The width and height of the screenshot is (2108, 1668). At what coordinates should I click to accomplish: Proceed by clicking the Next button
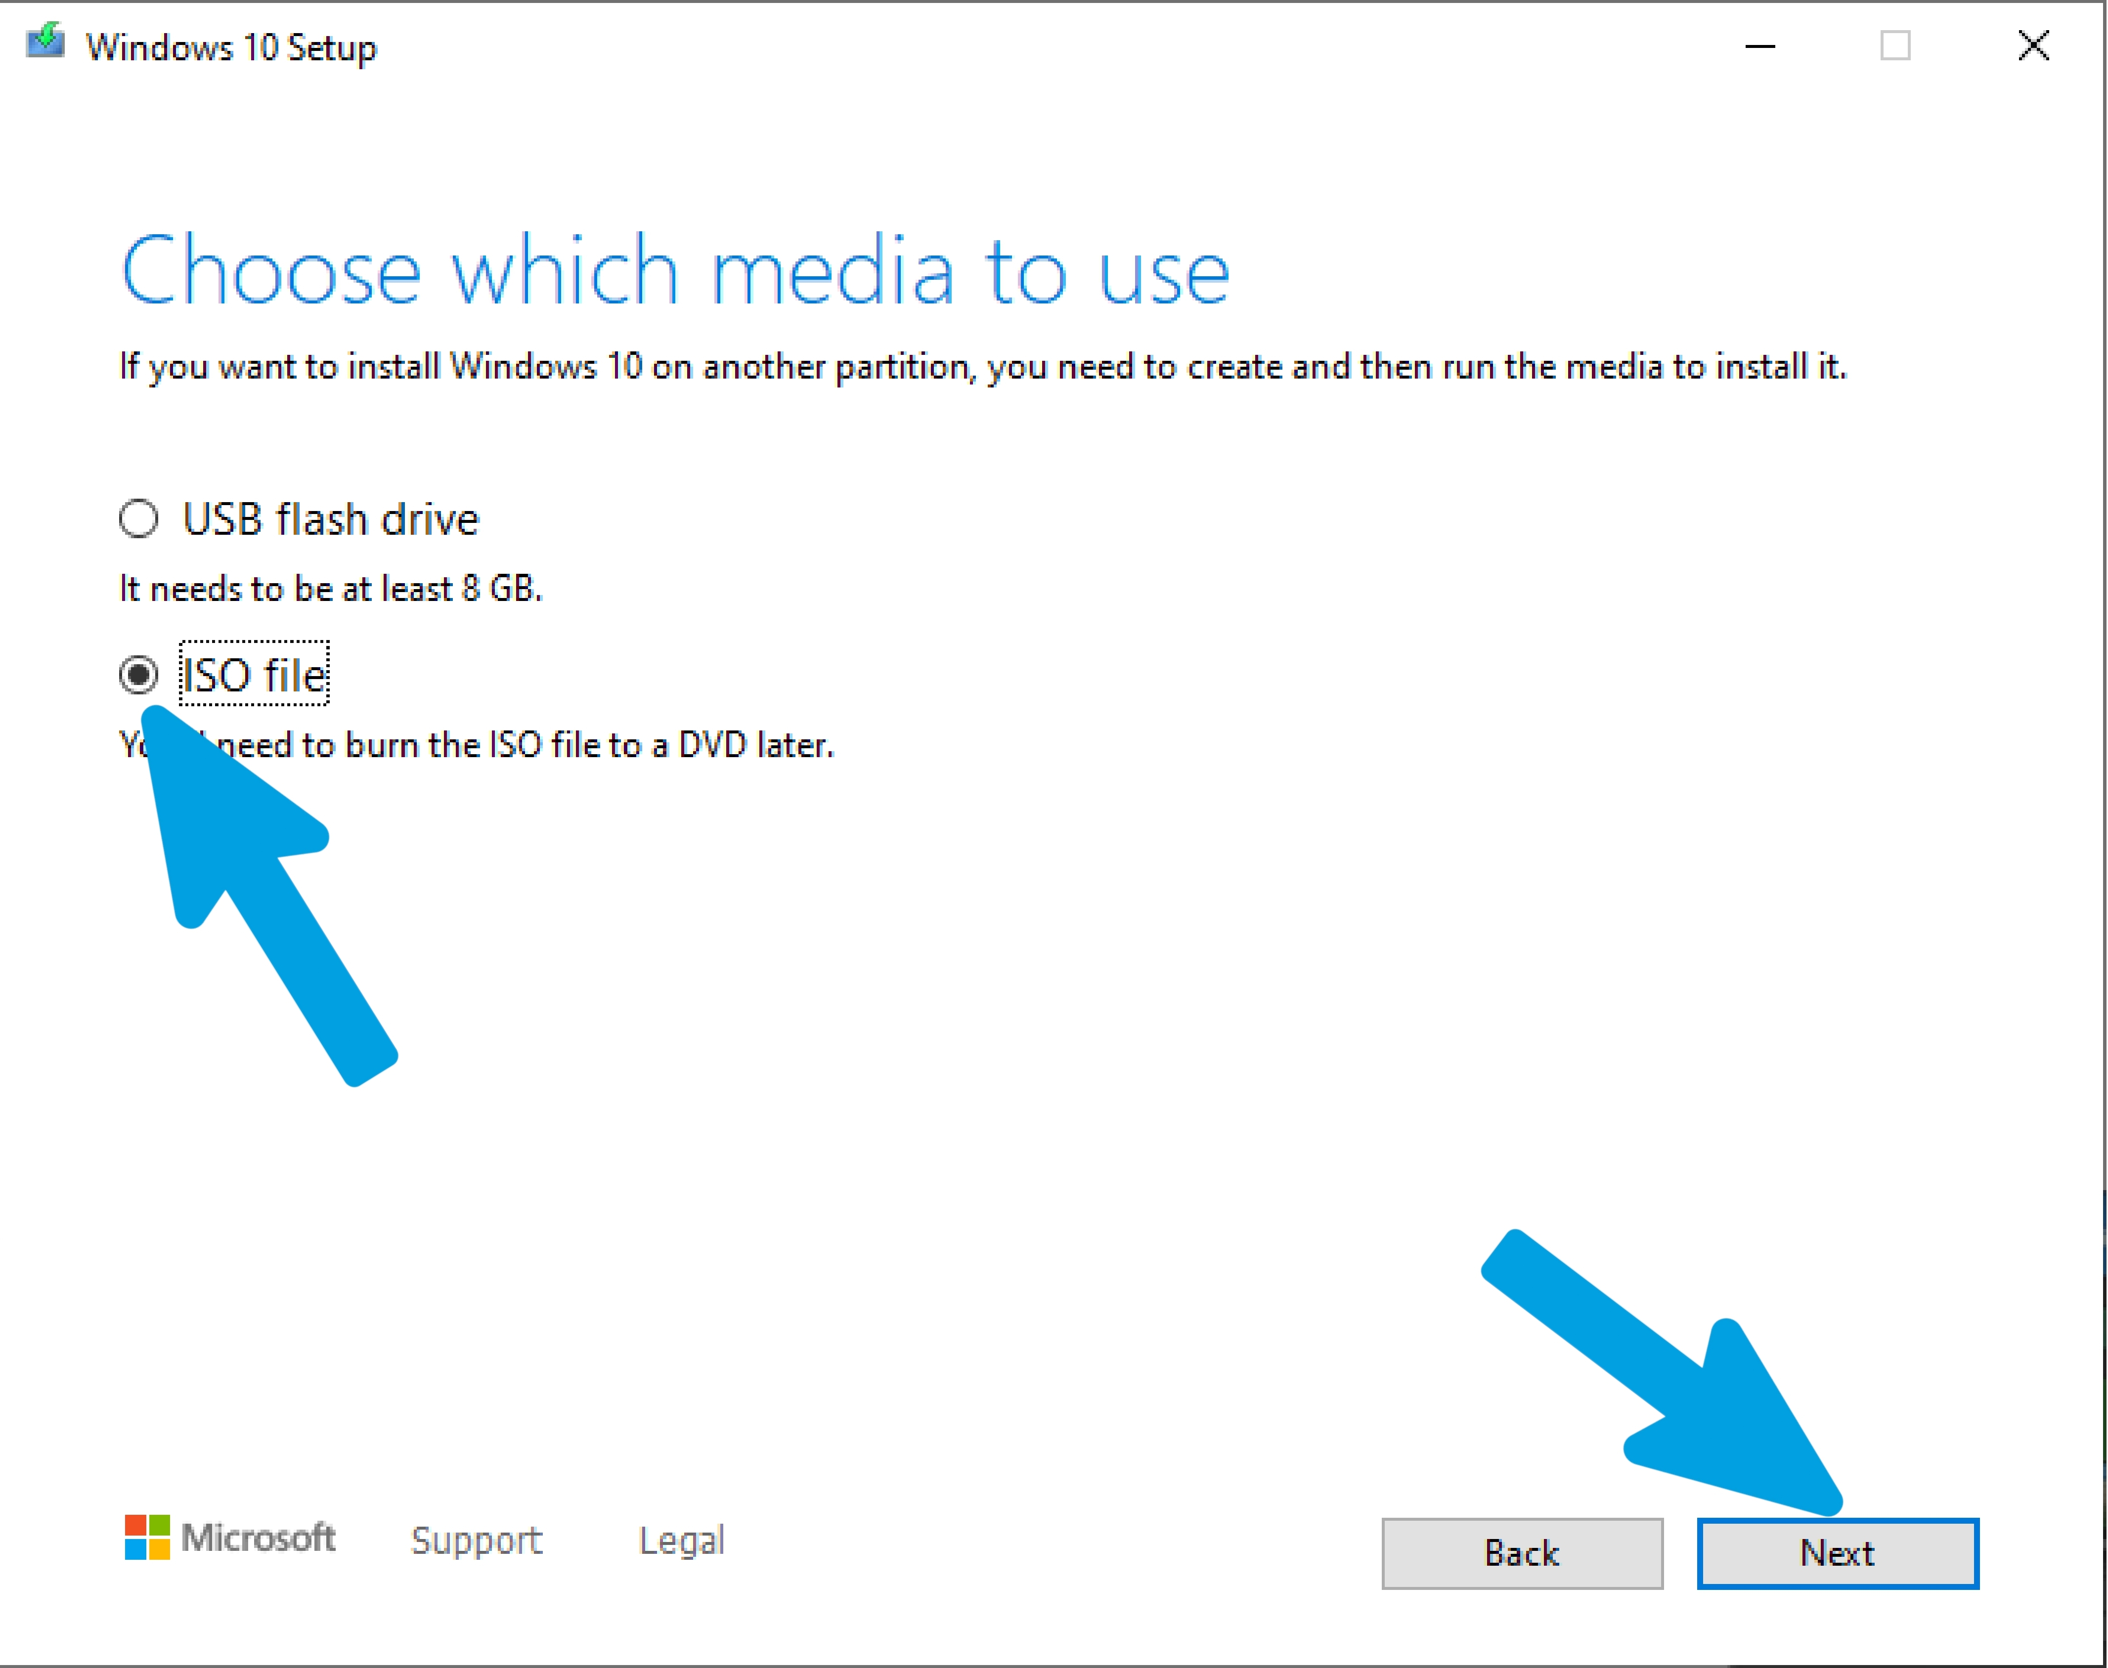(x=1838, y=1553)
